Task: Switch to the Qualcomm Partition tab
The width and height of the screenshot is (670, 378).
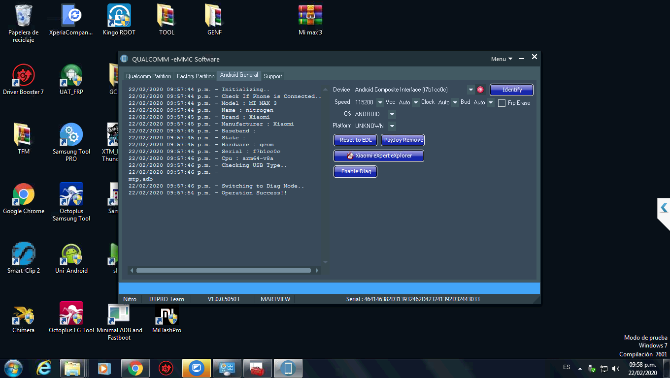Action: point(148,76)
